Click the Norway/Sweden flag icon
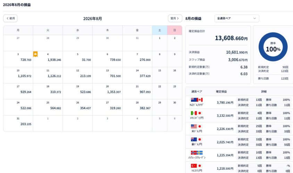This screenshot has width=293, height=173. pyautogui.click(x=197, y=153)
